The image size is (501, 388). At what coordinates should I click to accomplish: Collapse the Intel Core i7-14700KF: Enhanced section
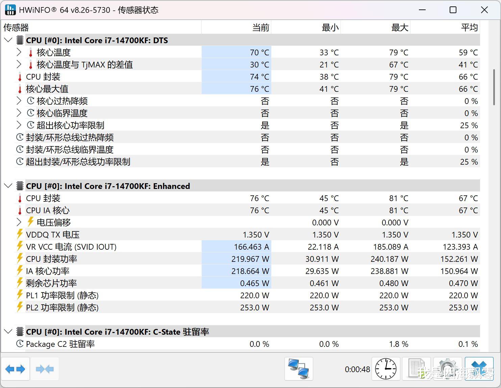pos(8,186)
